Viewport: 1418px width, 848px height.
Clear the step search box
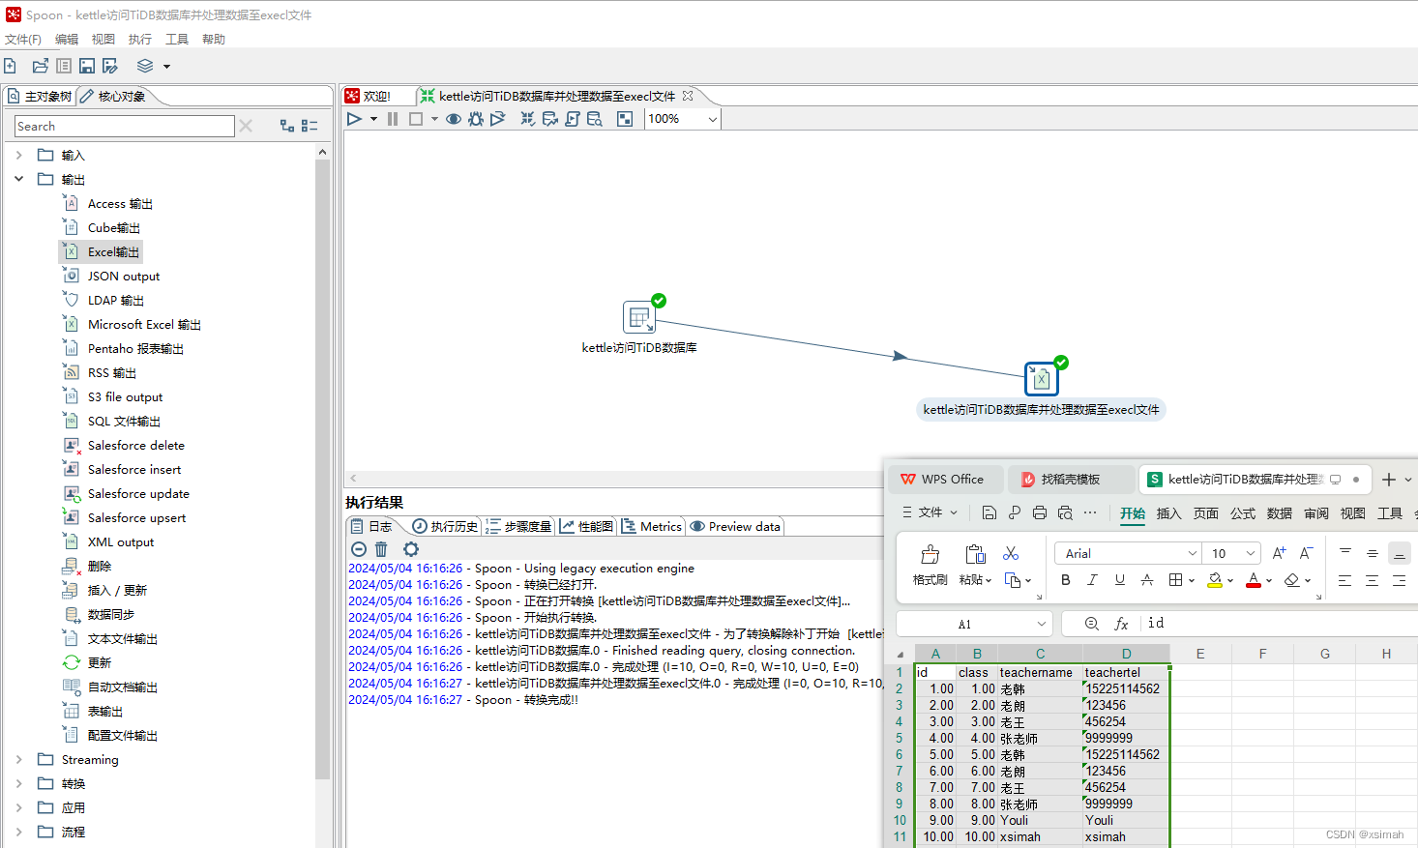[x=246, y=126]
